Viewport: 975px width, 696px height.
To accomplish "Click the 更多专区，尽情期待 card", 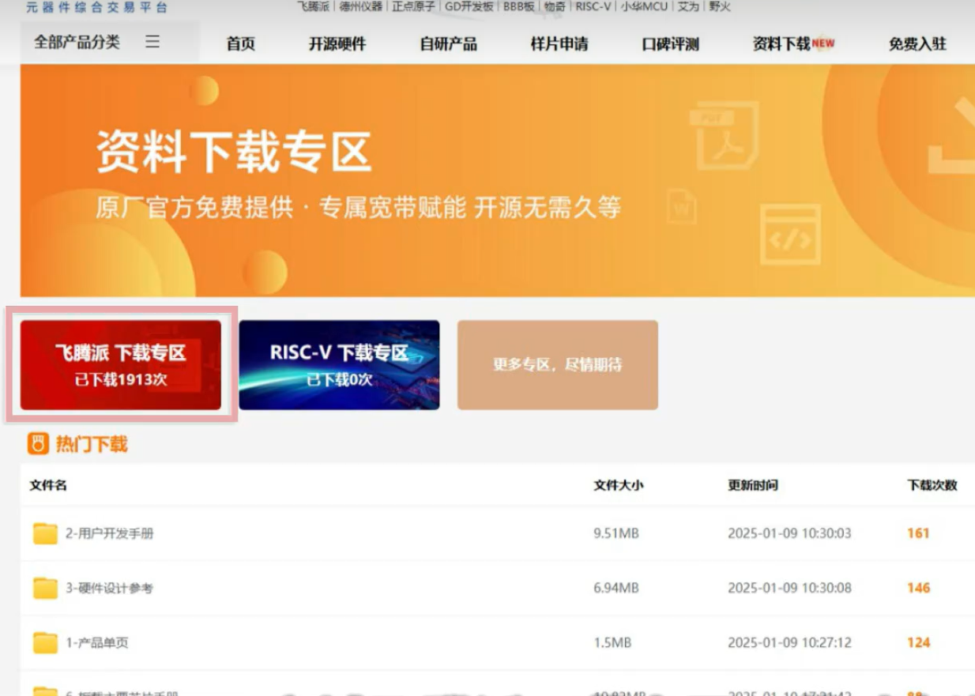I will [557, 365].
